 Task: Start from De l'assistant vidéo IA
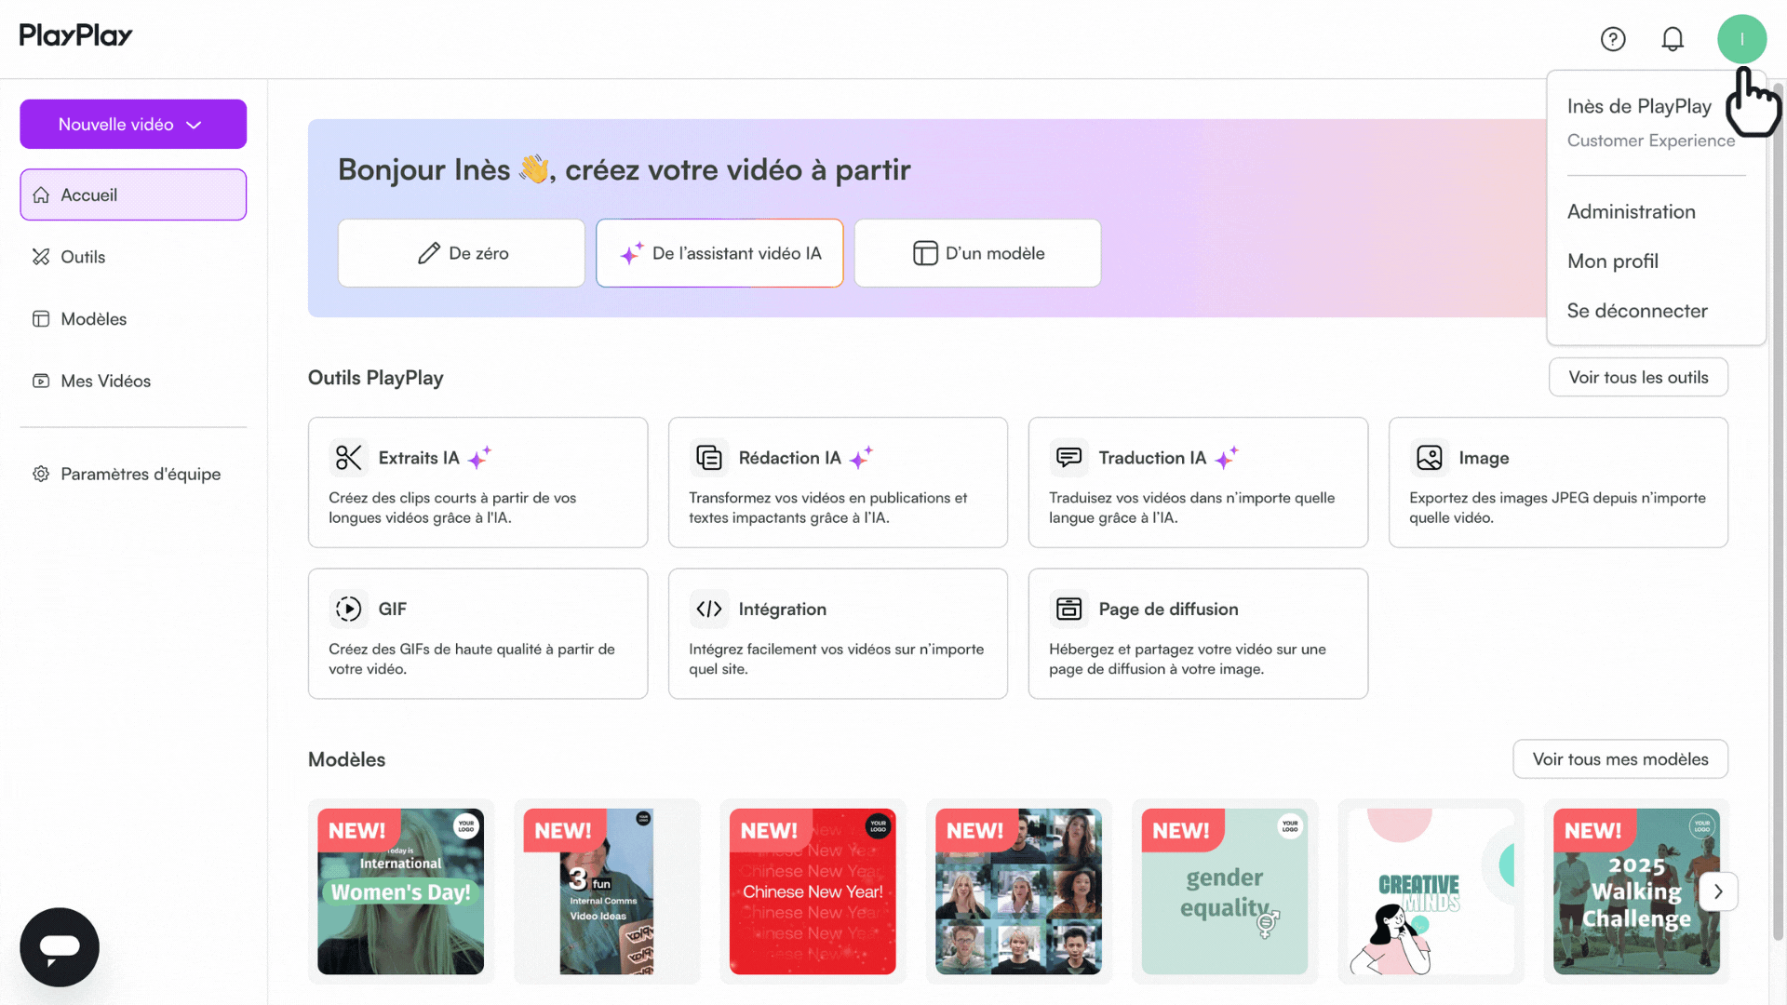(x=719, y=253)
